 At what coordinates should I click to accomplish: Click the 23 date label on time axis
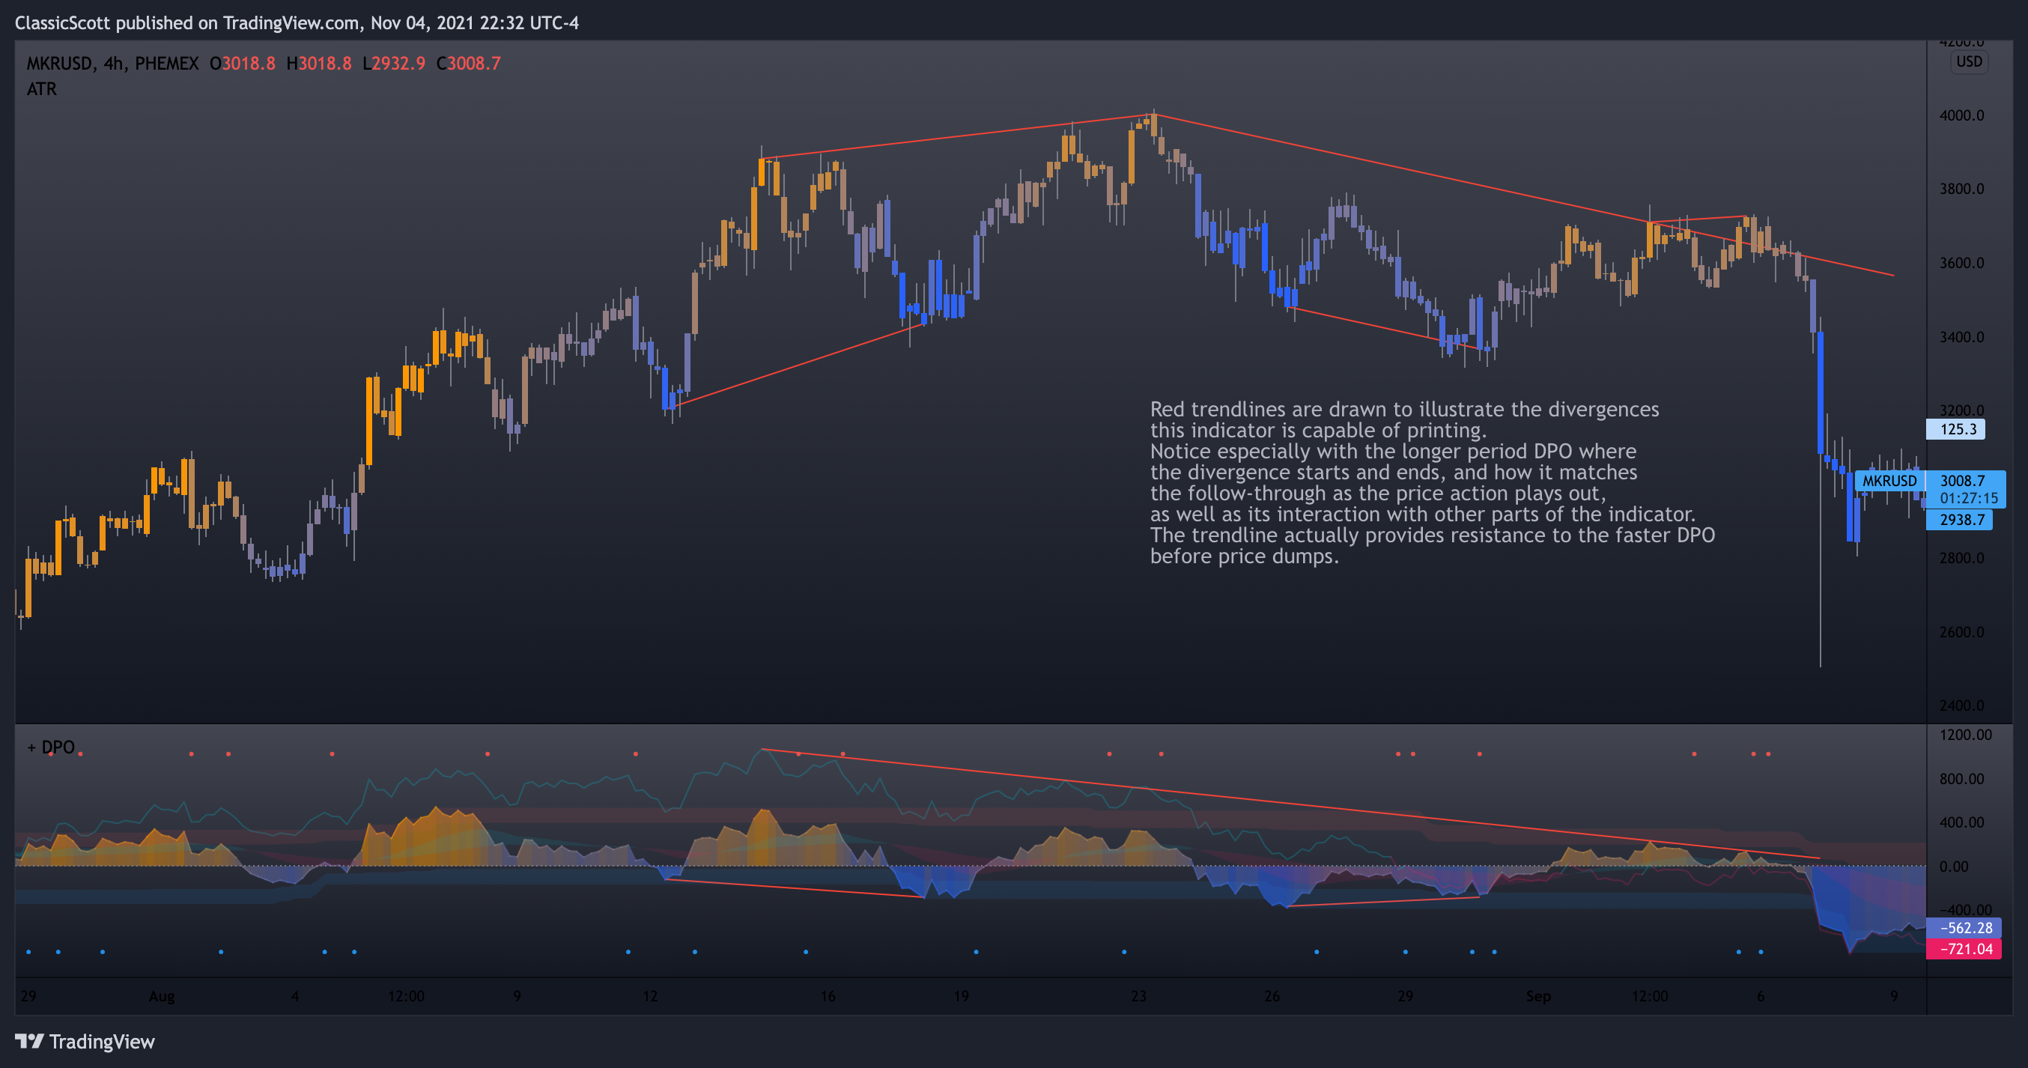click(1138, 996)
